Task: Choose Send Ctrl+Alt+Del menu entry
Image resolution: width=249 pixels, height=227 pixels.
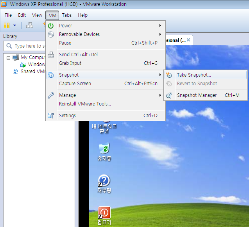Action: click(106, 55)
